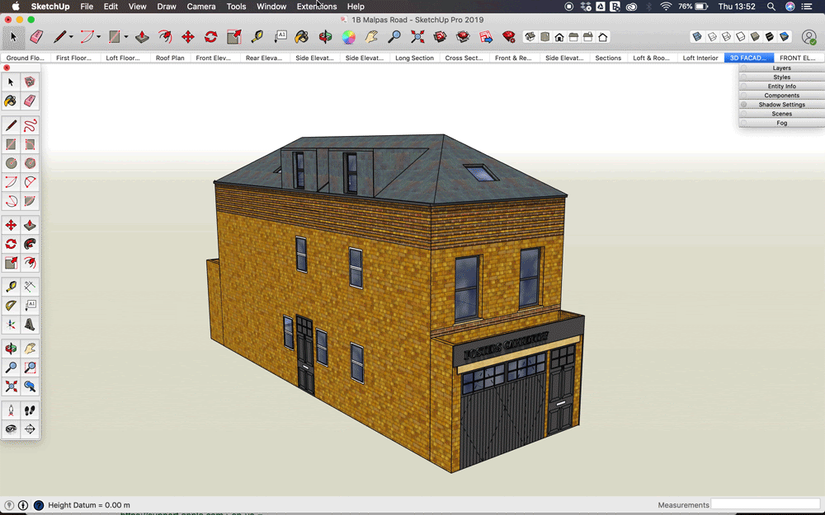Click the Zoom Extents tool in top toolbar
825x515 pixels.
point(417,37)
